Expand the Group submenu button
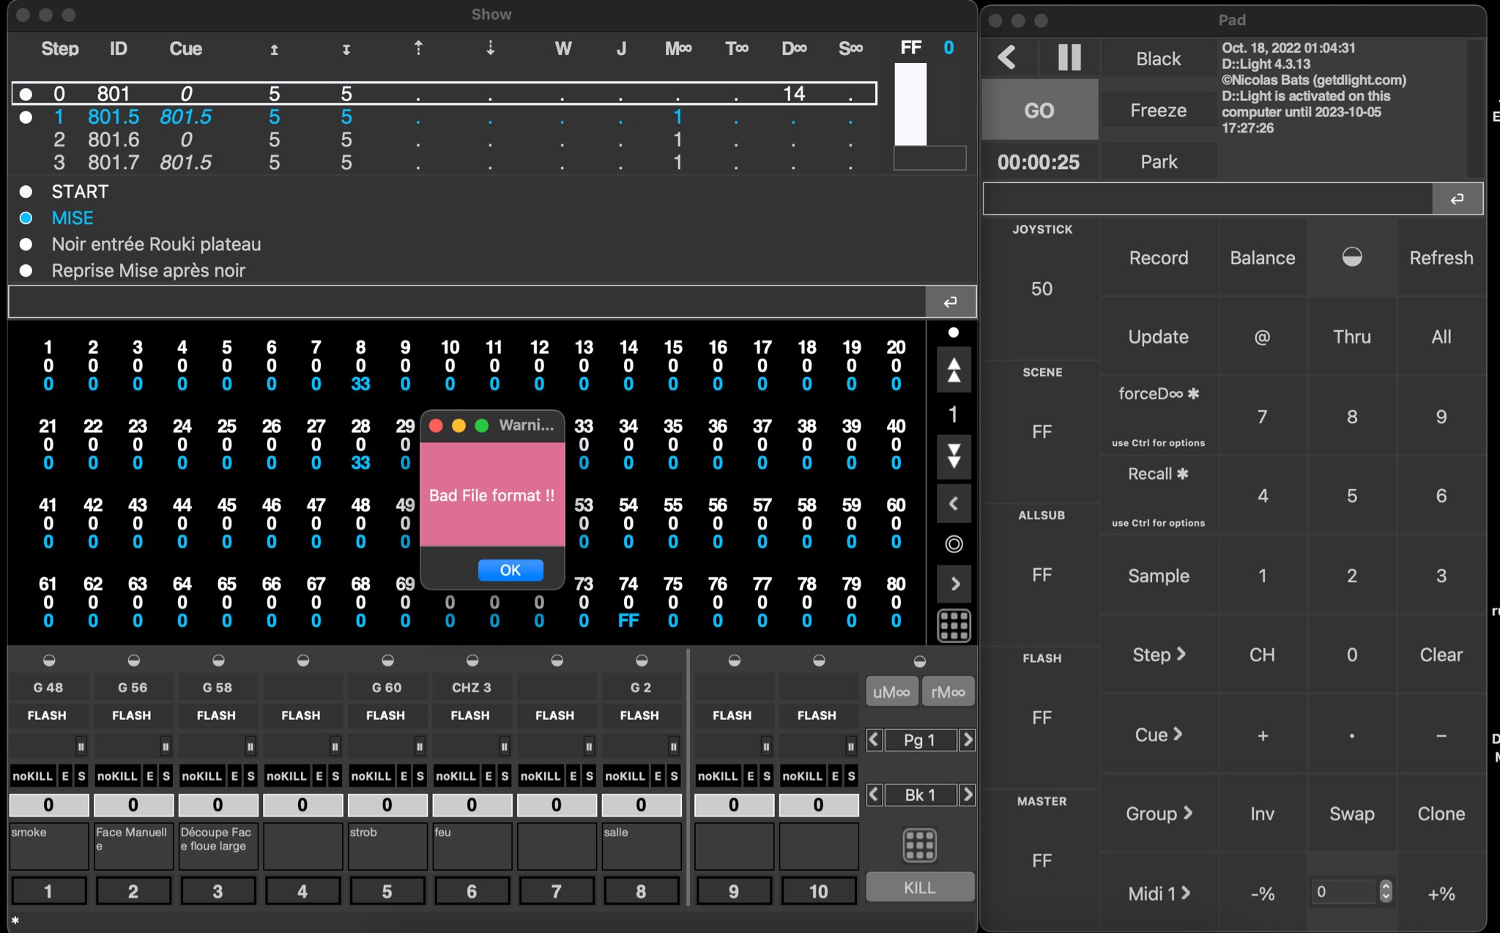Screen dimensions: 1500x933 (1158, 814)
